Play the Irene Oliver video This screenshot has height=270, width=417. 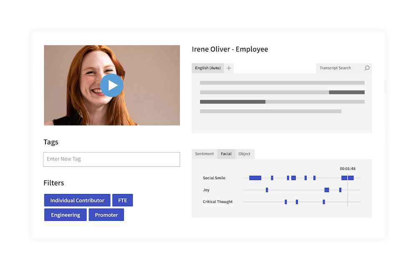tap(112, 85)
